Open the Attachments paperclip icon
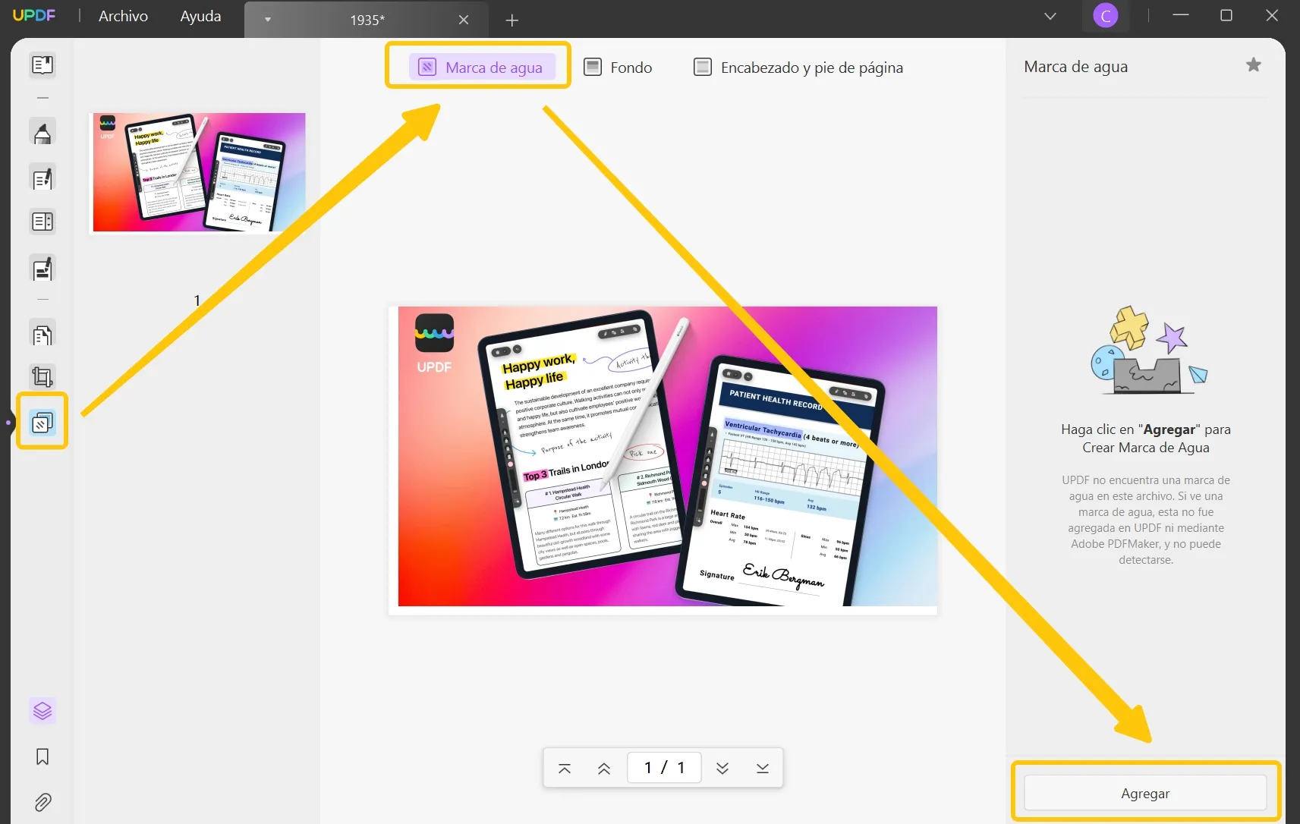The image size is (1300, 824). coord(42,802)
